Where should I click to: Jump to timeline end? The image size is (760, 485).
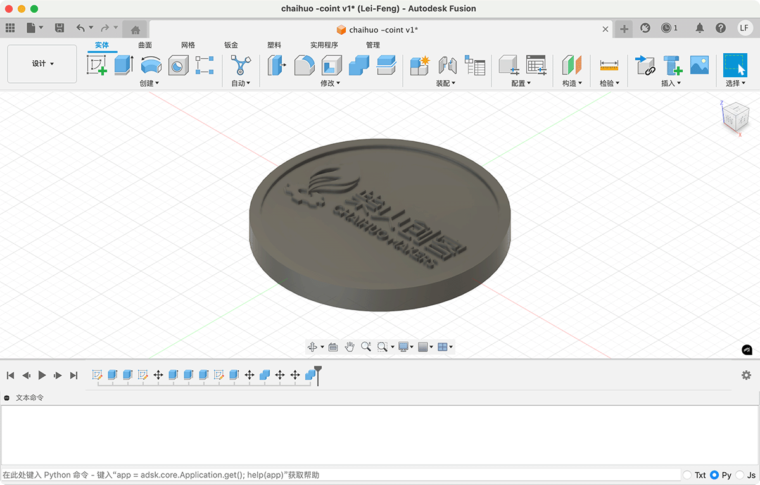(73, 375)
